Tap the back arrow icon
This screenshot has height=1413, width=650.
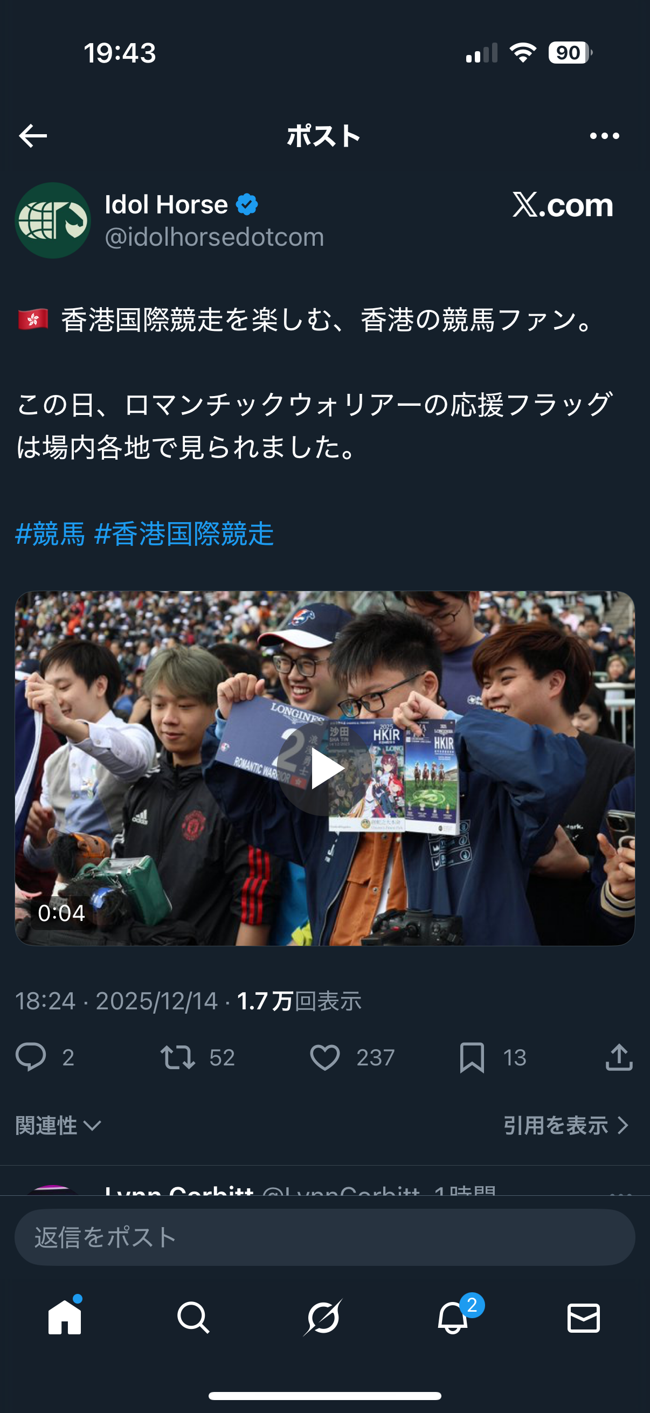point(33,135)
